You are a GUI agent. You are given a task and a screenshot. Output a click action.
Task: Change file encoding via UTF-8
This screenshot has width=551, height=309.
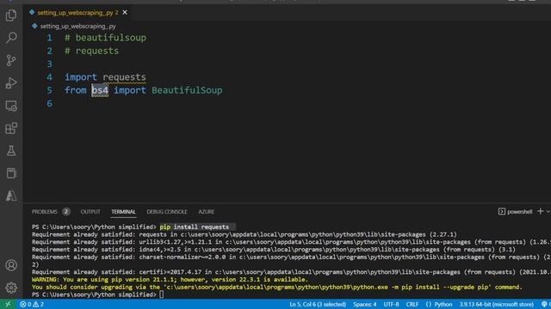(391, 304)
